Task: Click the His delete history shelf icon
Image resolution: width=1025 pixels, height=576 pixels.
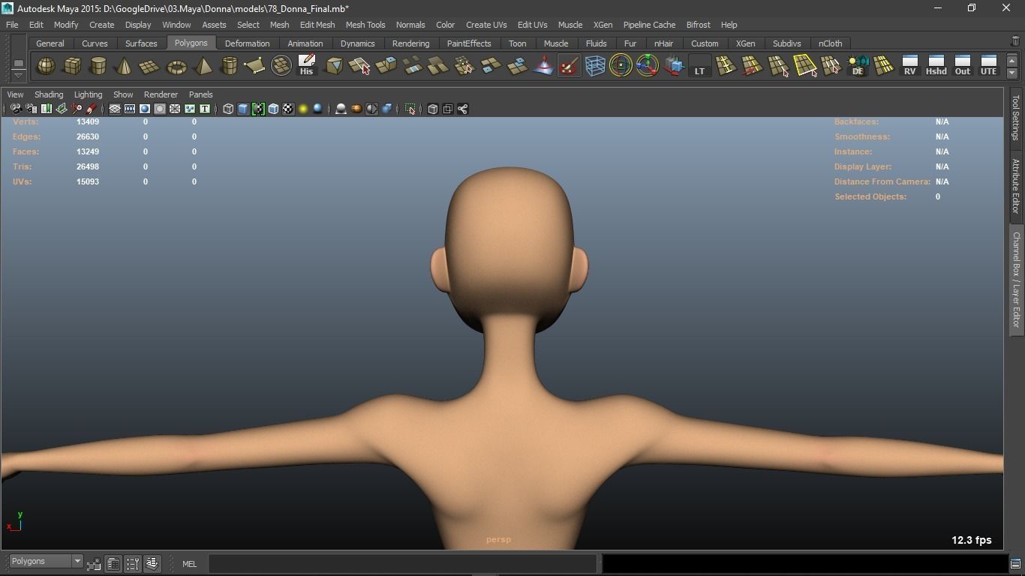Action: point(306,66)
